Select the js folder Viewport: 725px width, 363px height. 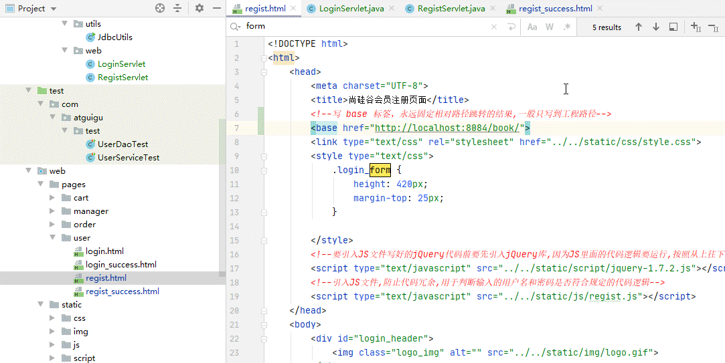[76, 345]
